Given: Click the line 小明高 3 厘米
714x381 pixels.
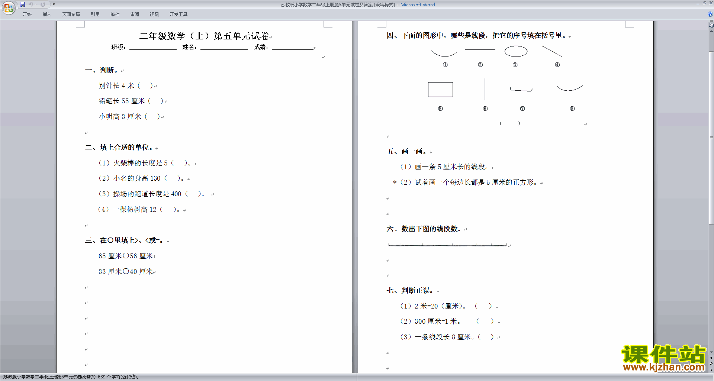Looking at the screenshot, I should (129, 117).
